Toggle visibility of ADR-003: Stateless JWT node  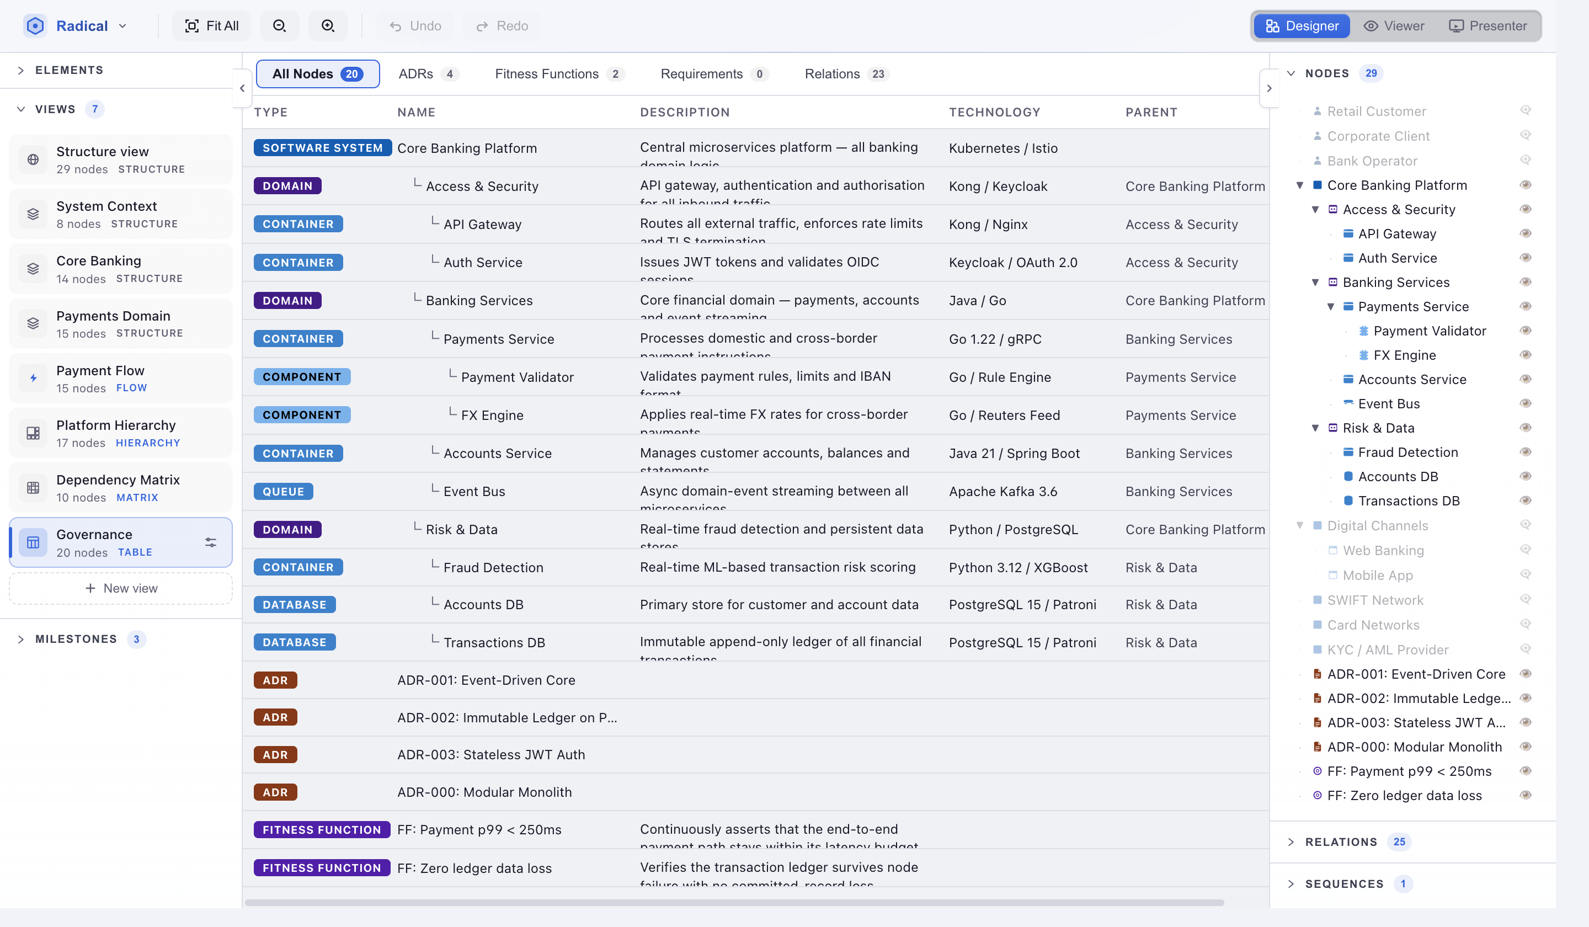pos(1526,722)
